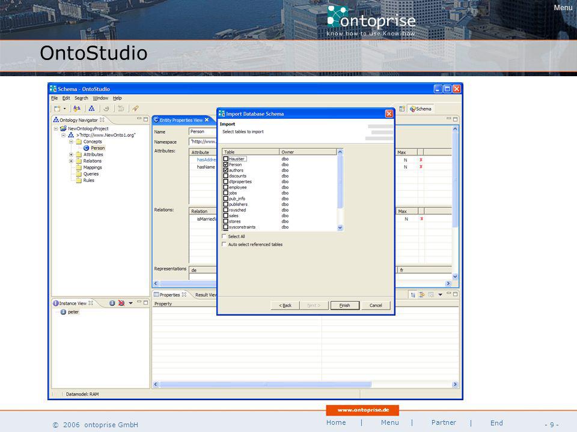This screenshot has height=432, width=577.
Task: Delete hasName row via red X
Action: [x=421, y=167]
